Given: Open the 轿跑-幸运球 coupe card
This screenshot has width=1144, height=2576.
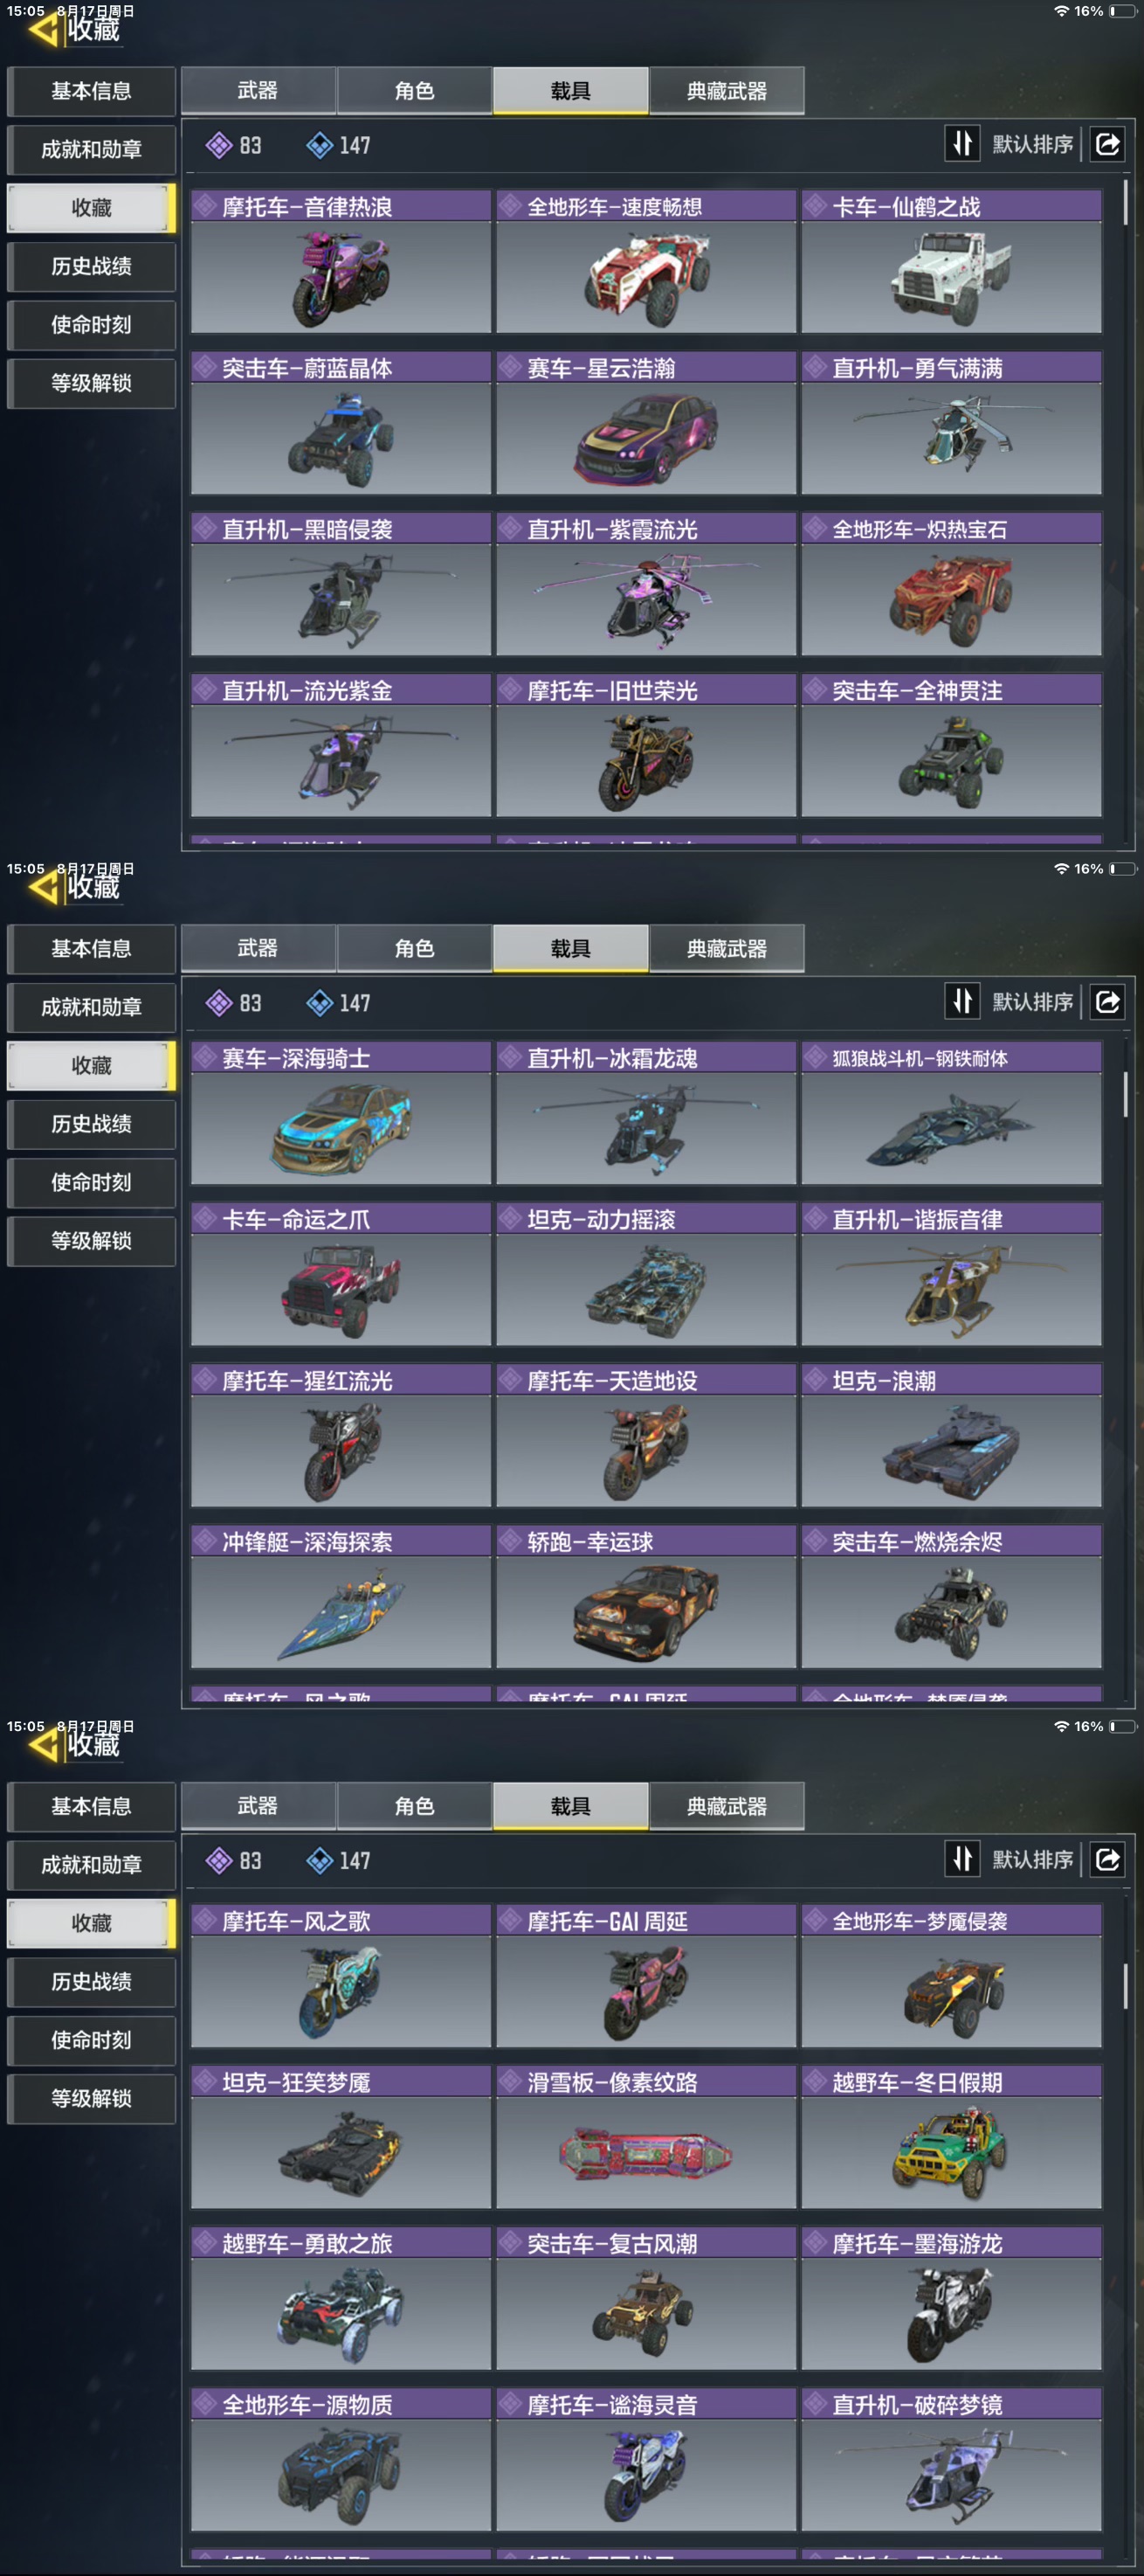Looking at the screenshot, I should click(x=645, y=1597).
